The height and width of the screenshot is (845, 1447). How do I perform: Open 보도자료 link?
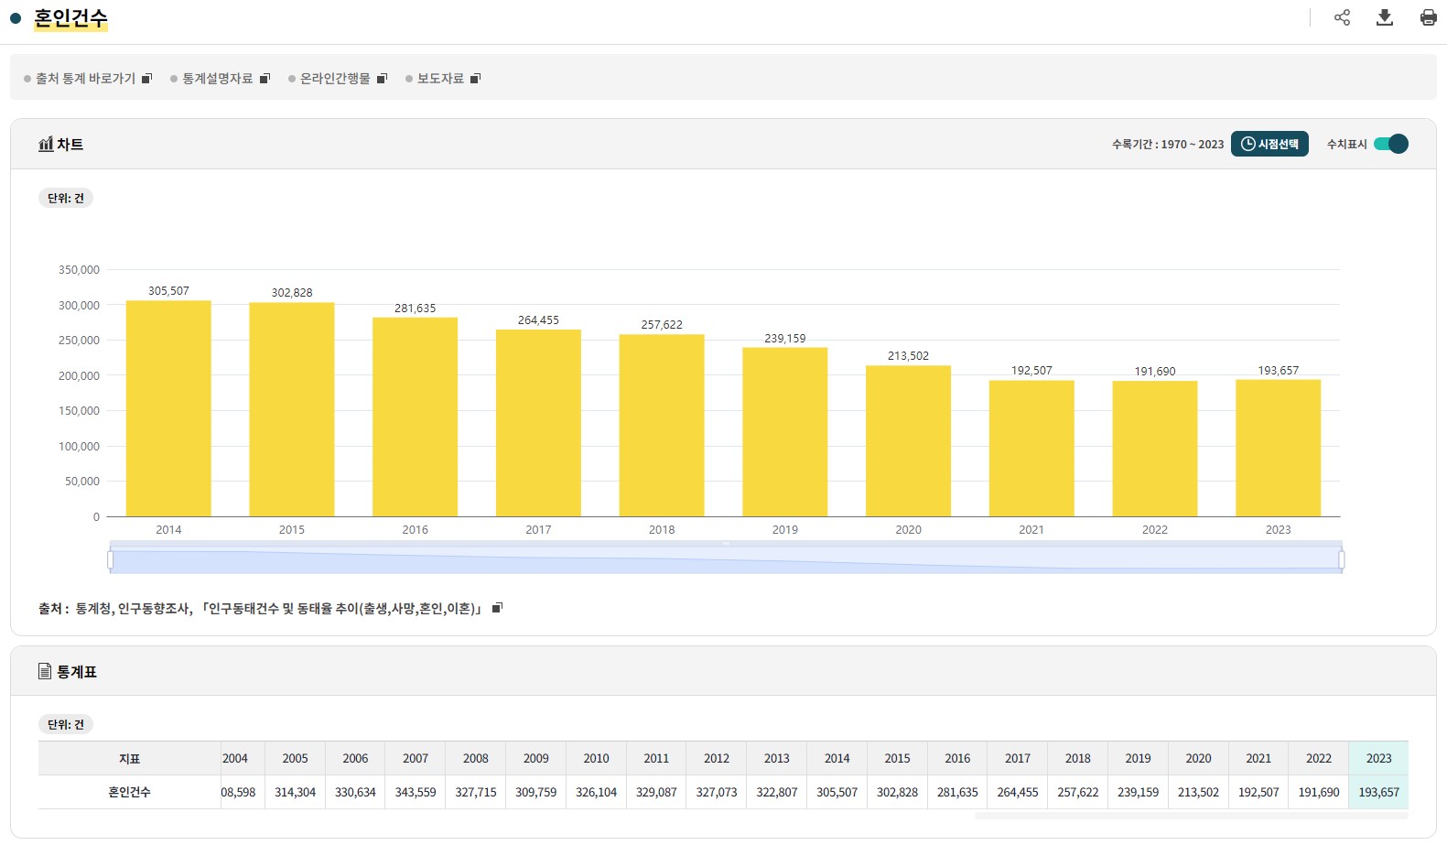point(440,79)
